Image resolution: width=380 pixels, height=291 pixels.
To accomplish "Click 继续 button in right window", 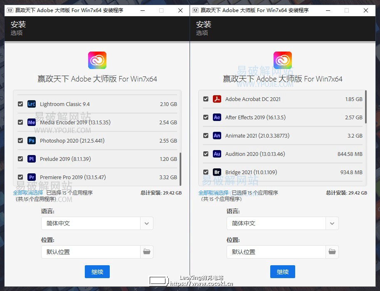I will (x=283, y=271).
